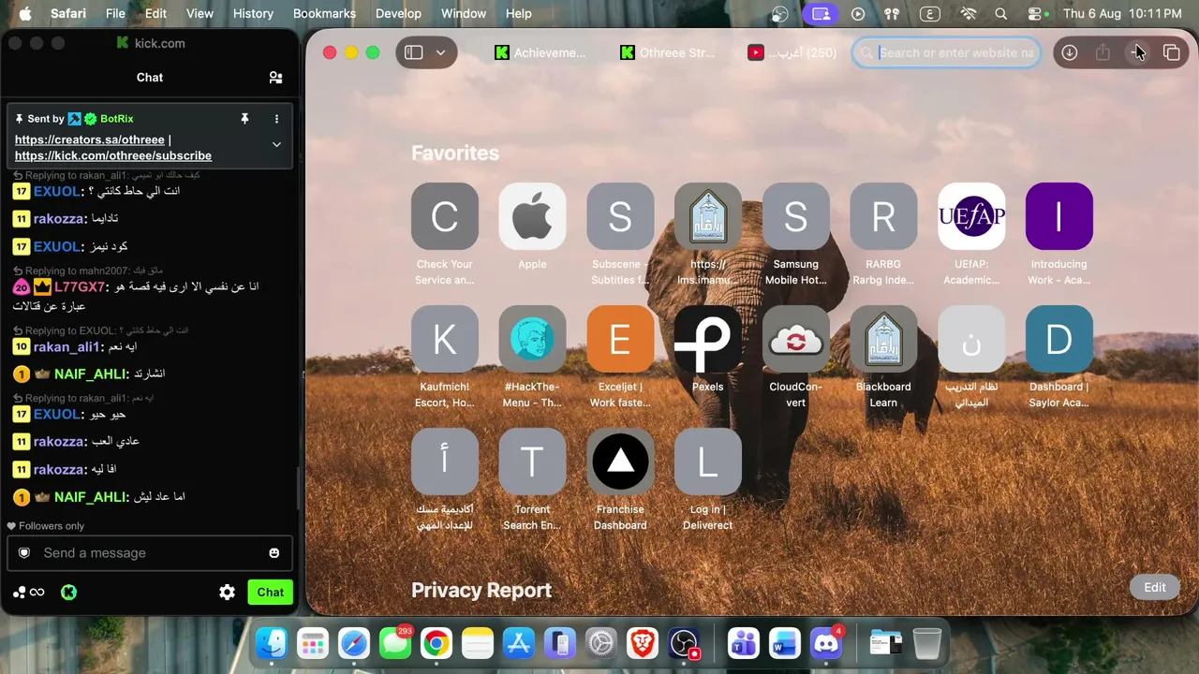
Task: Click the Privacy Report heading
Action: 481,591
